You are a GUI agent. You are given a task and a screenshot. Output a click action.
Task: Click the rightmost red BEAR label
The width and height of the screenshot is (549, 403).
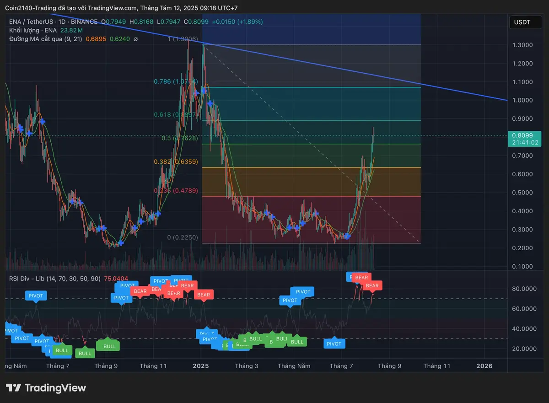pyautogui.click(x=372, y=285)
